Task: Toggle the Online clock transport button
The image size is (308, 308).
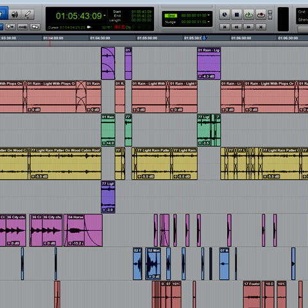Action: pos(225,15)
